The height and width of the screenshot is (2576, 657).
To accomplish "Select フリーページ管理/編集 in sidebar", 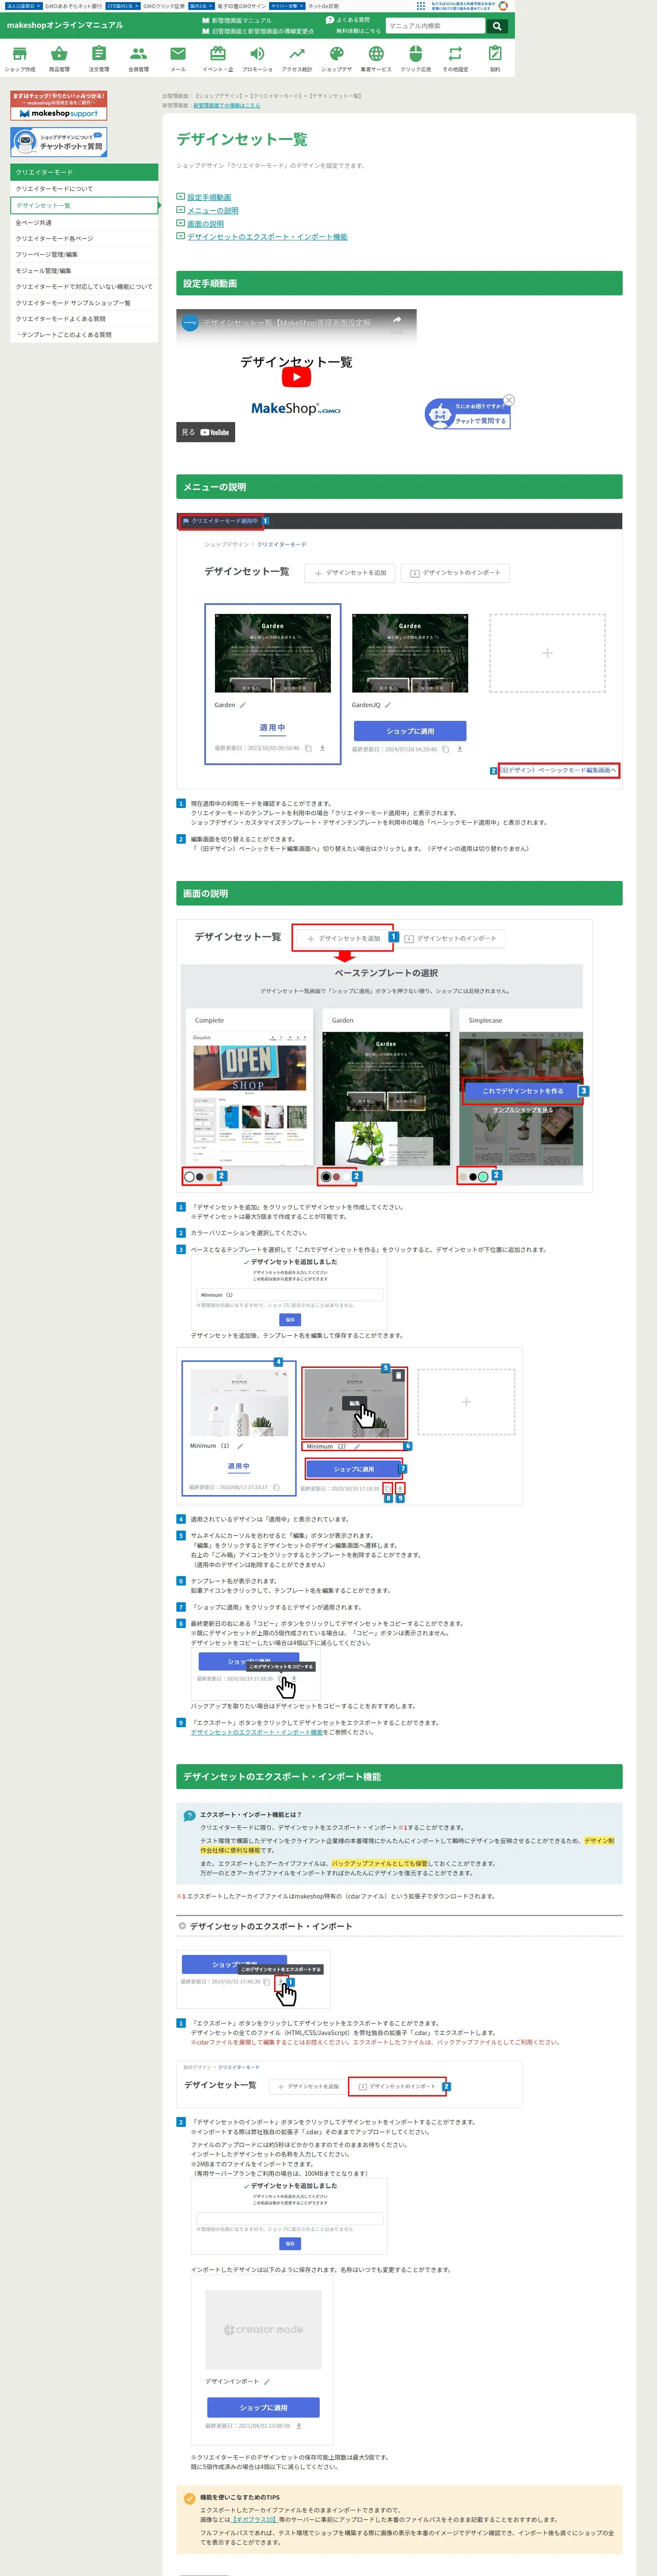I will tap(84, 254).
